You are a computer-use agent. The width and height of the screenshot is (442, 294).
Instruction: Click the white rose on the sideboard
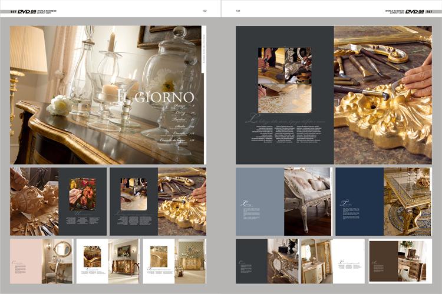pos(59,106)
